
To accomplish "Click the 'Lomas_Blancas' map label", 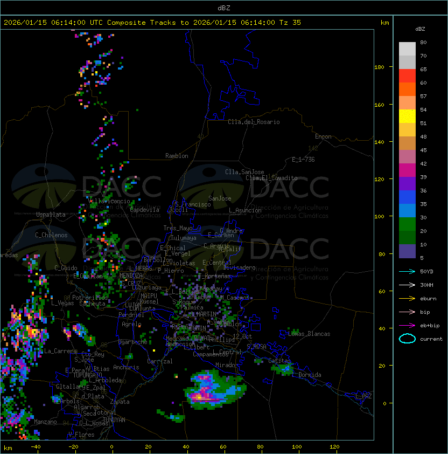I will [309, 334].
